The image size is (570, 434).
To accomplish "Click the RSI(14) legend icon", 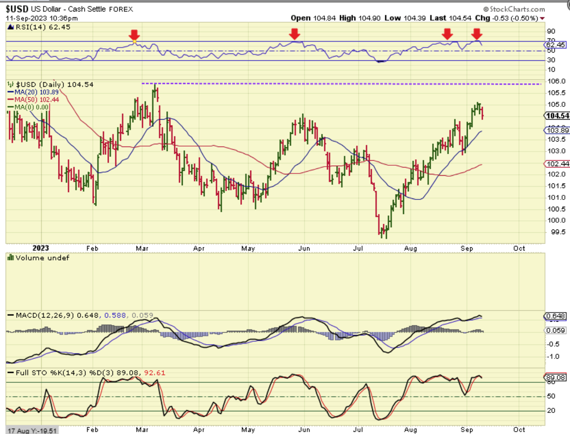I will (x=10, y=27).
